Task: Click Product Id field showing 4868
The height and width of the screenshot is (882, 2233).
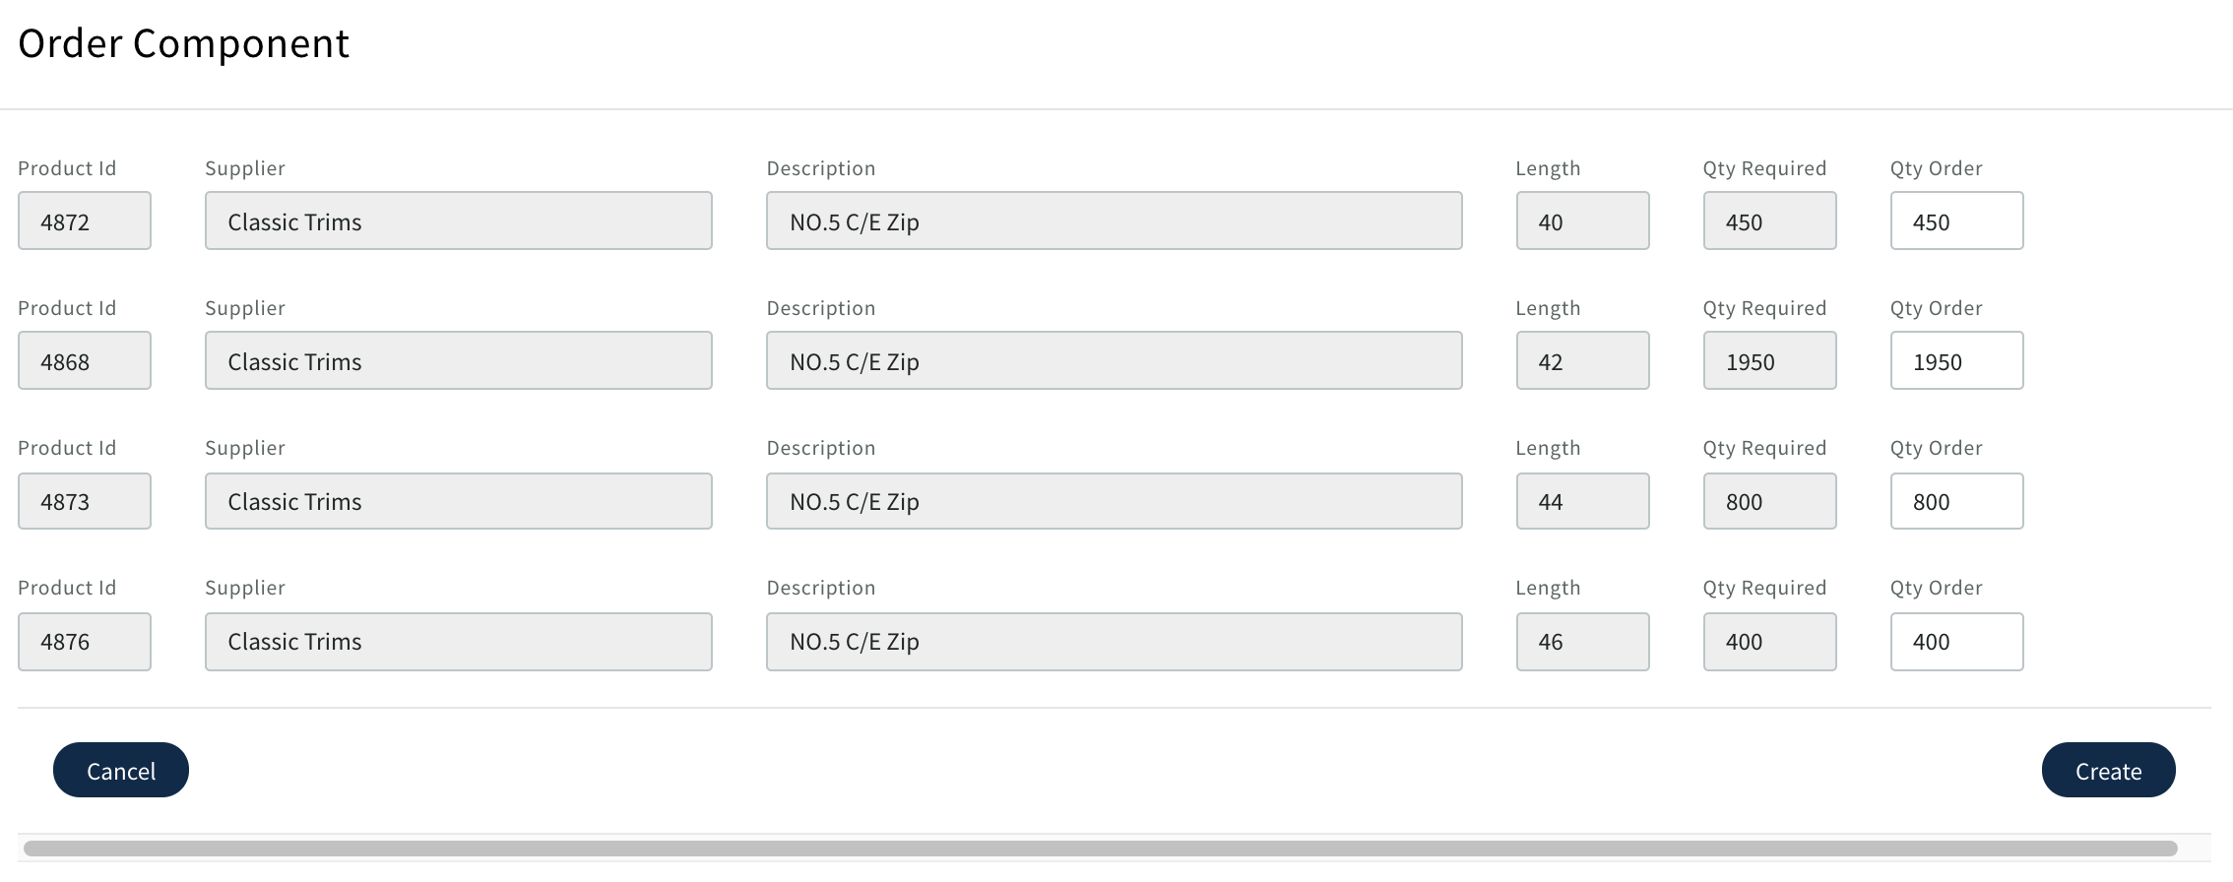Action: (85, 360)
